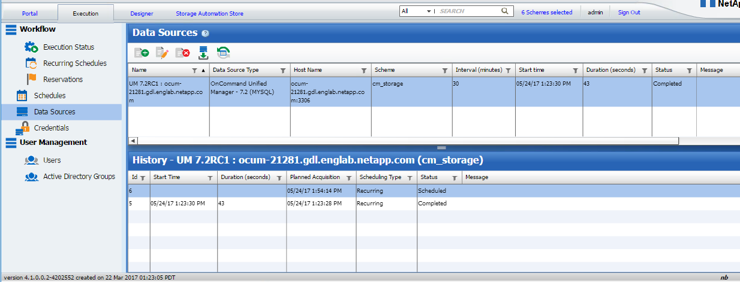Open filter on Data Sources Status column

coord(690,71)
